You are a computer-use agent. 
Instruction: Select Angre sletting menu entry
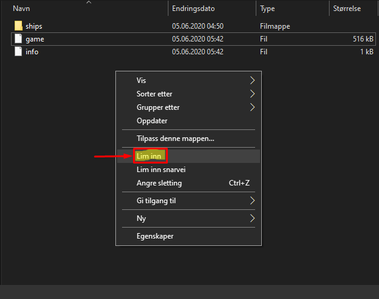pos(159,183)
